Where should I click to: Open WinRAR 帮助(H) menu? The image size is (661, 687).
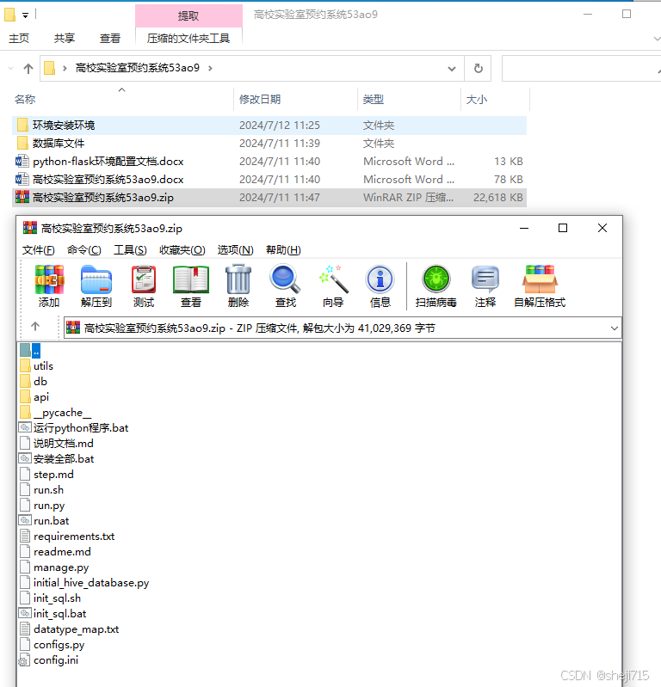(x=283, y=249)
